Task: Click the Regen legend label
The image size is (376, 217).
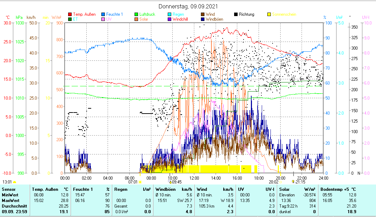Action: point(178,14)
